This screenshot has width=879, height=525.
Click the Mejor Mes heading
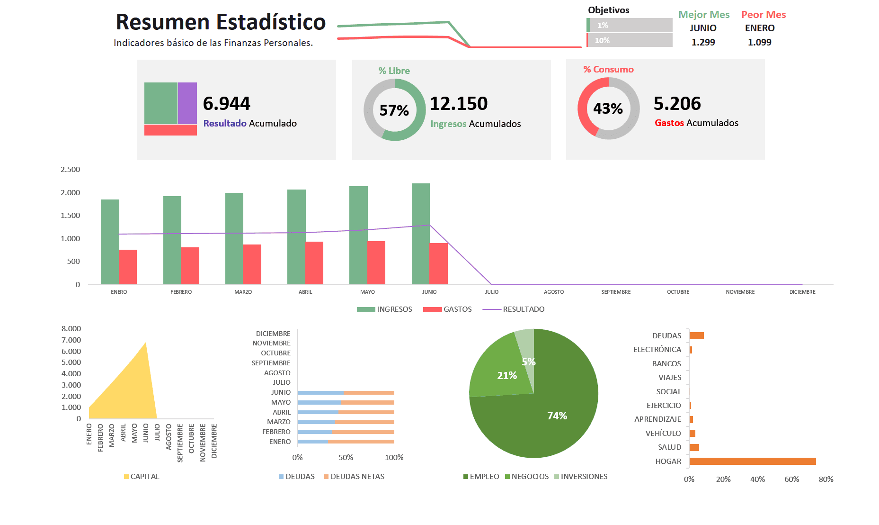click(x=704, y=15)
